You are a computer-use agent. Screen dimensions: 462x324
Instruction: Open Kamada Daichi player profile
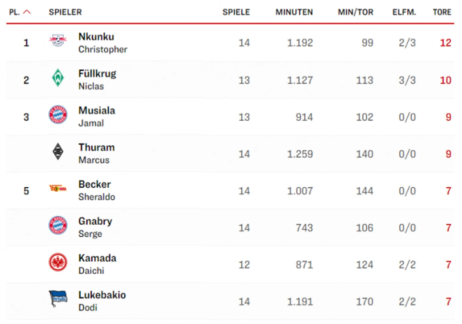pos(97,264)
